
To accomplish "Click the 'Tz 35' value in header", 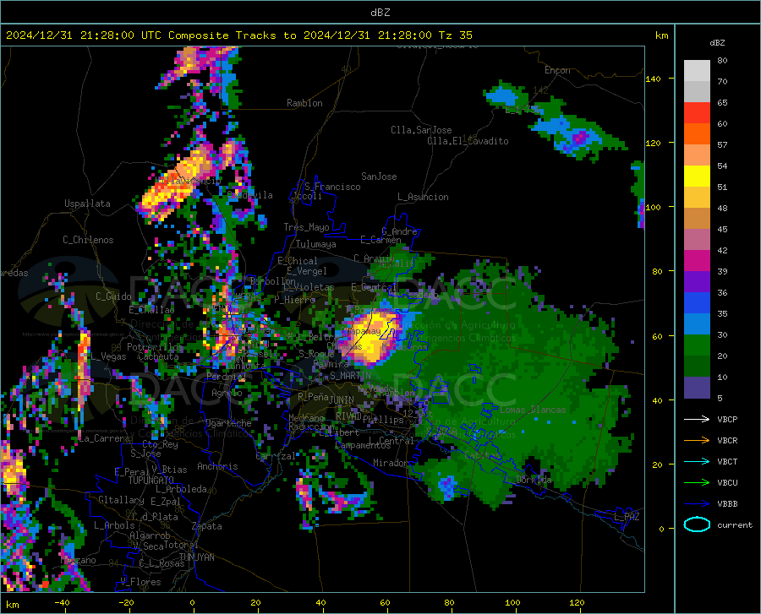I will [x=455, y=35].
